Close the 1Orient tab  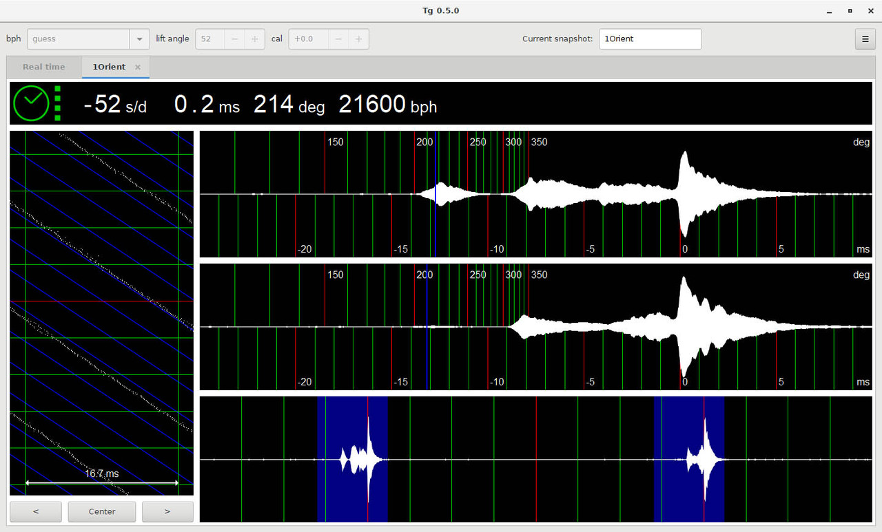tap(138, 67)
